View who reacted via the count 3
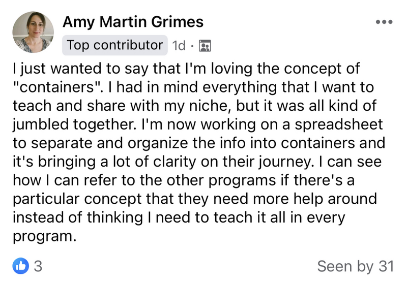 [x=38, y=266]
